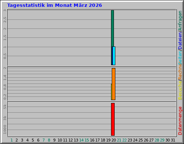Click the '1,5' value on top chart axis
This screenshot has width=184, height=144.
5,38
